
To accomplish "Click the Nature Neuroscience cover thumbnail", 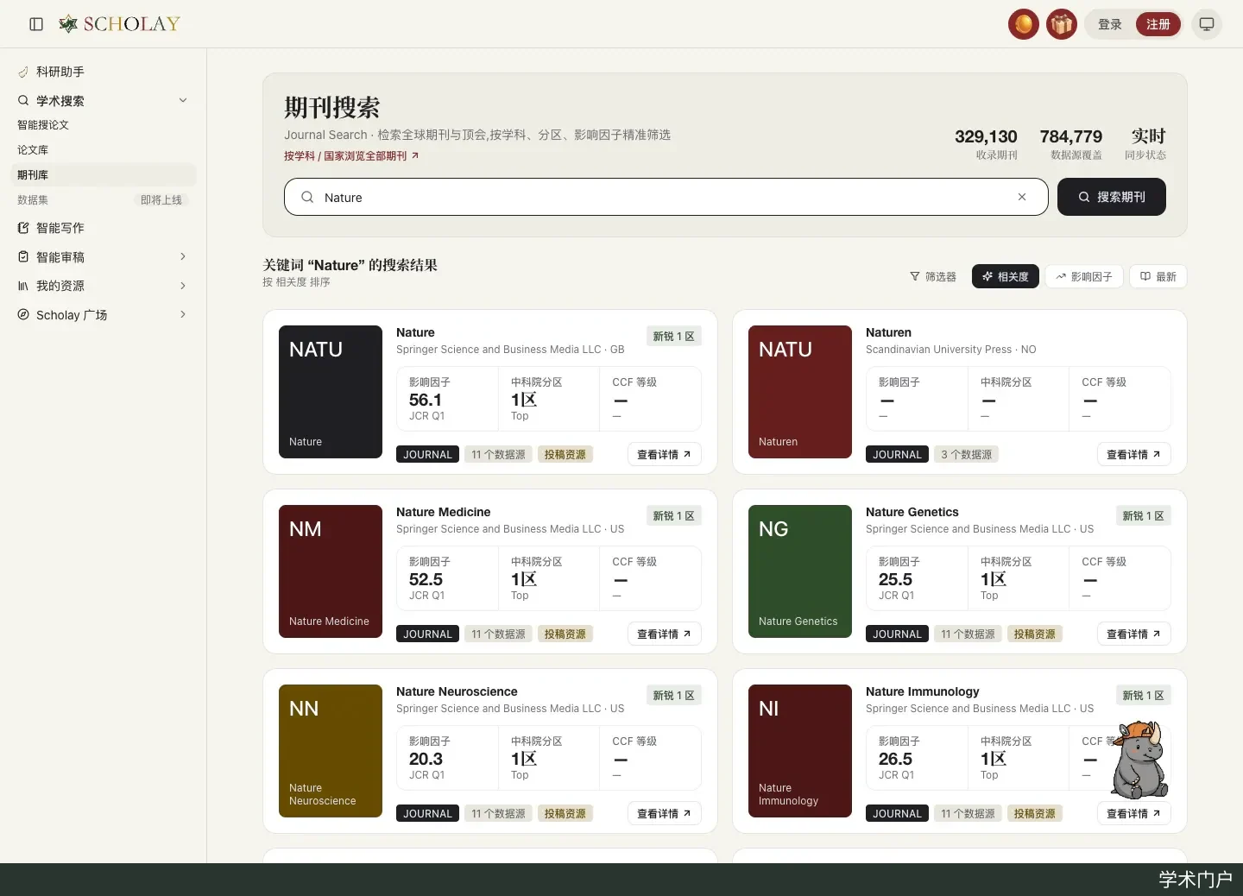I will (331, 751).
